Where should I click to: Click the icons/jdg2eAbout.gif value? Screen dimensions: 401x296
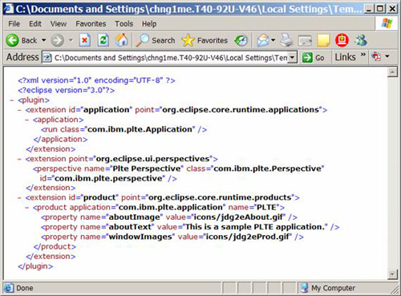[238, 217]
